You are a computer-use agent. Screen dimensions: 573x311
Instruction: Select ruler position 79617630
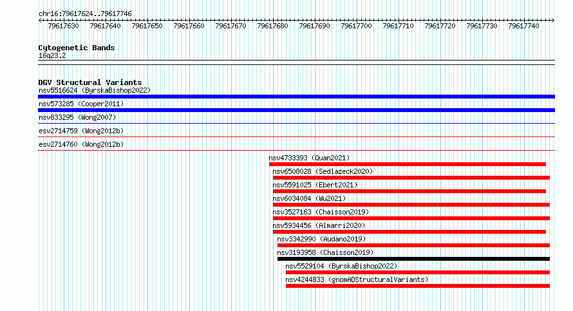coord(63,26)
